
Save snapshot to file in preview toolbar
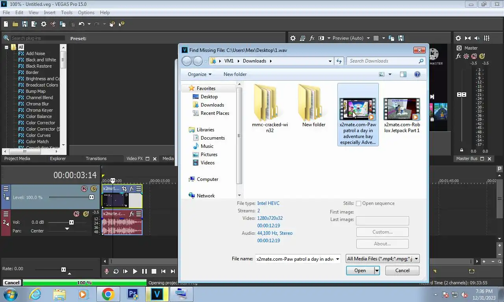click(401, 38)
